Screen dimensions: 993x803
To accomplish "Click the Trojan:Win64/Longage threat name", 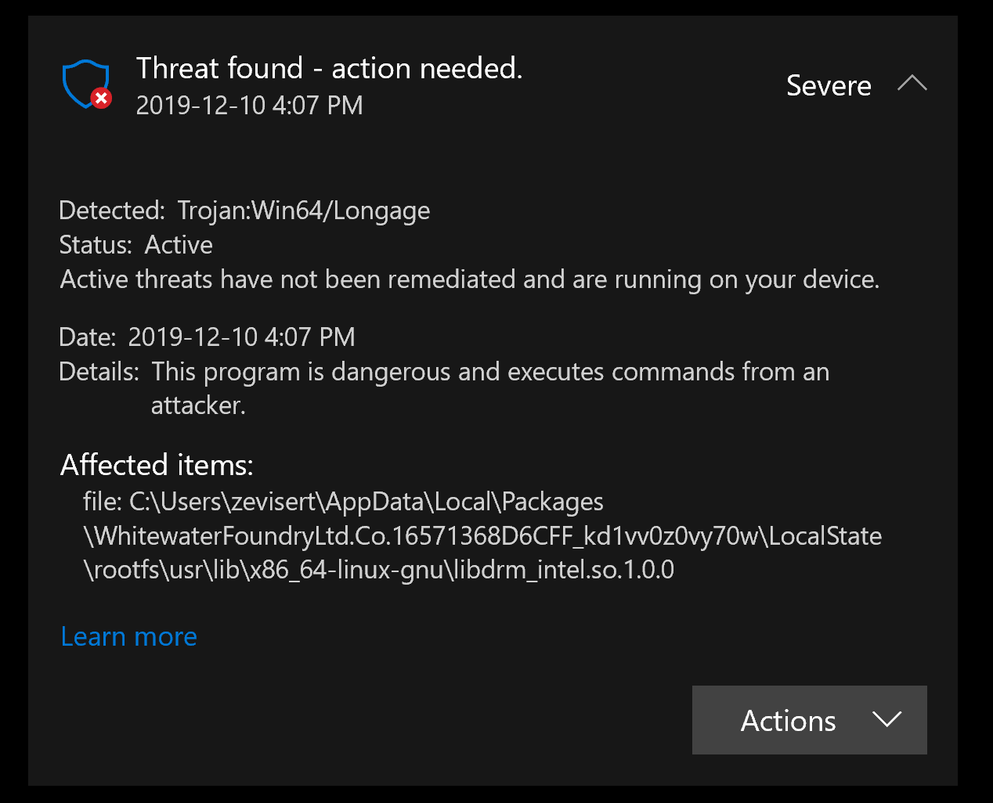I will [x=304, y=211].
